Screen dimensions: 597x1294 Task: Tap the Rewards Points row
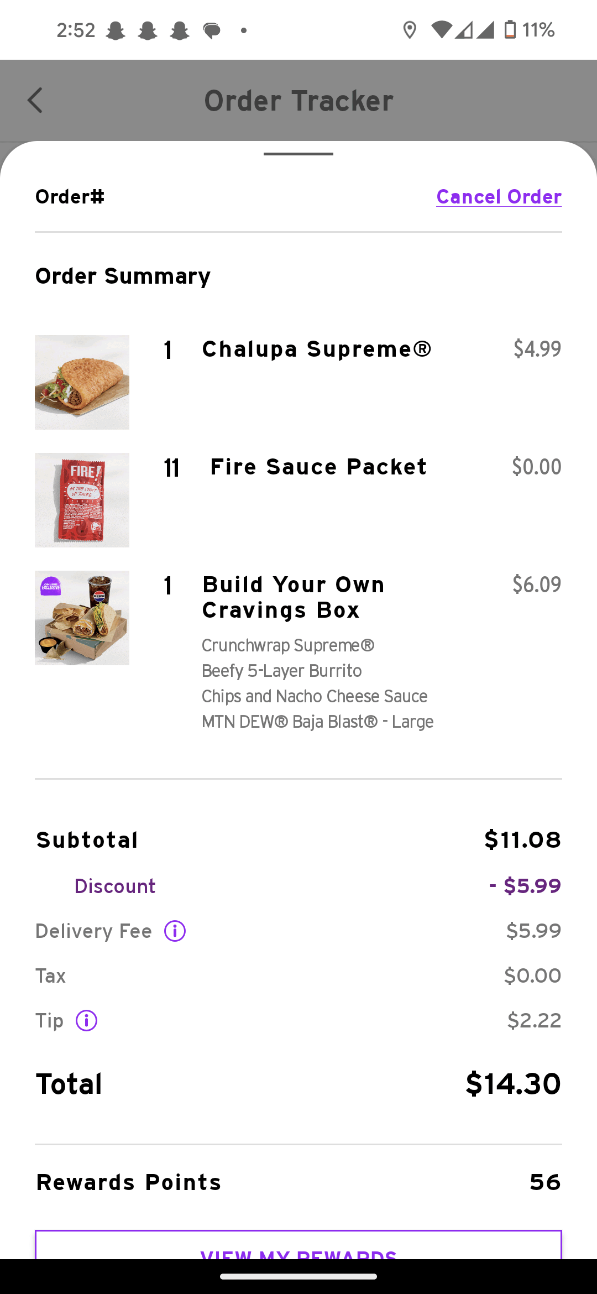pyautogui.click(x=298, y=1182)
